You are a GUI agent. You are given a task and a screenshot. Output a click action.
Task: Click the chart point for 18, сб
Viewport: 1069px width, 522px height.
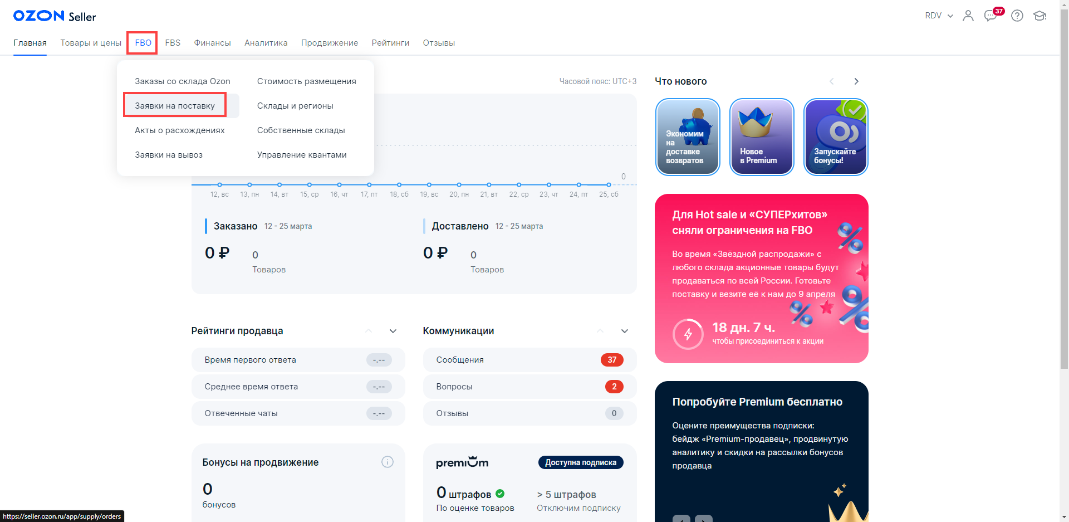pos(399,184)
